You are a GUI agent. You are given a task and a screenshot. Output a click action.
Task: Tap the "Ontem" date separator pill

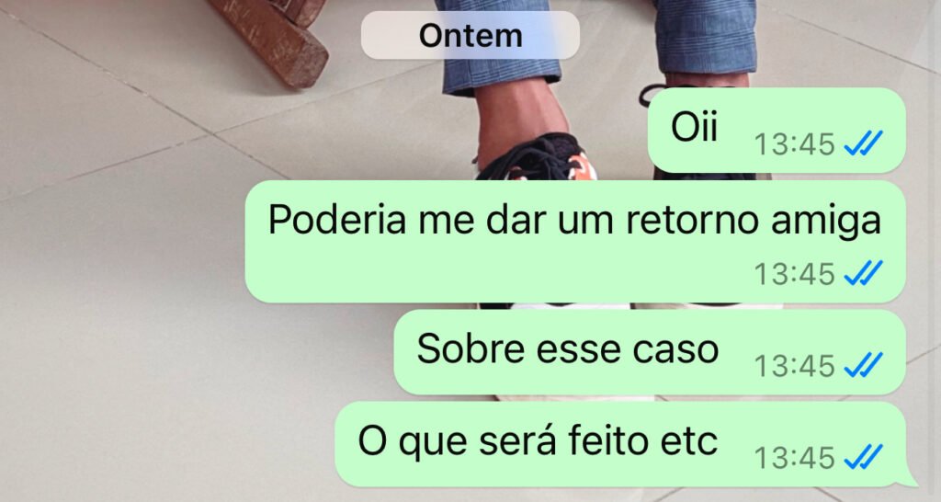(x=470, y=35)
